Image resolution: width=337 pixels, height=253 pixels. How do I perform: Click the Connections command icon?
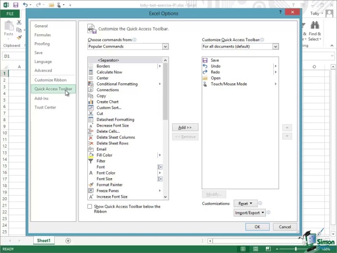(91, 90)
